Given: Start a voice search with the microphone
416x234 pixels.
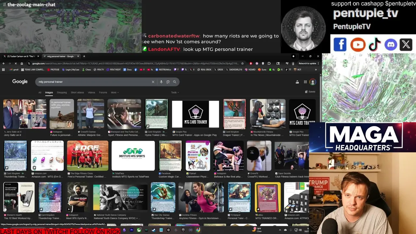Looking at the screenshot, I should coord(161,82).
